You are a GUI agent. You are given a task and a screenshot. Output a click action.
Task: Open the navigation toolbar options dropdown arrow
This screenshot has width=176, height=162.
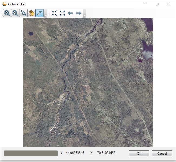coord(85,16)
